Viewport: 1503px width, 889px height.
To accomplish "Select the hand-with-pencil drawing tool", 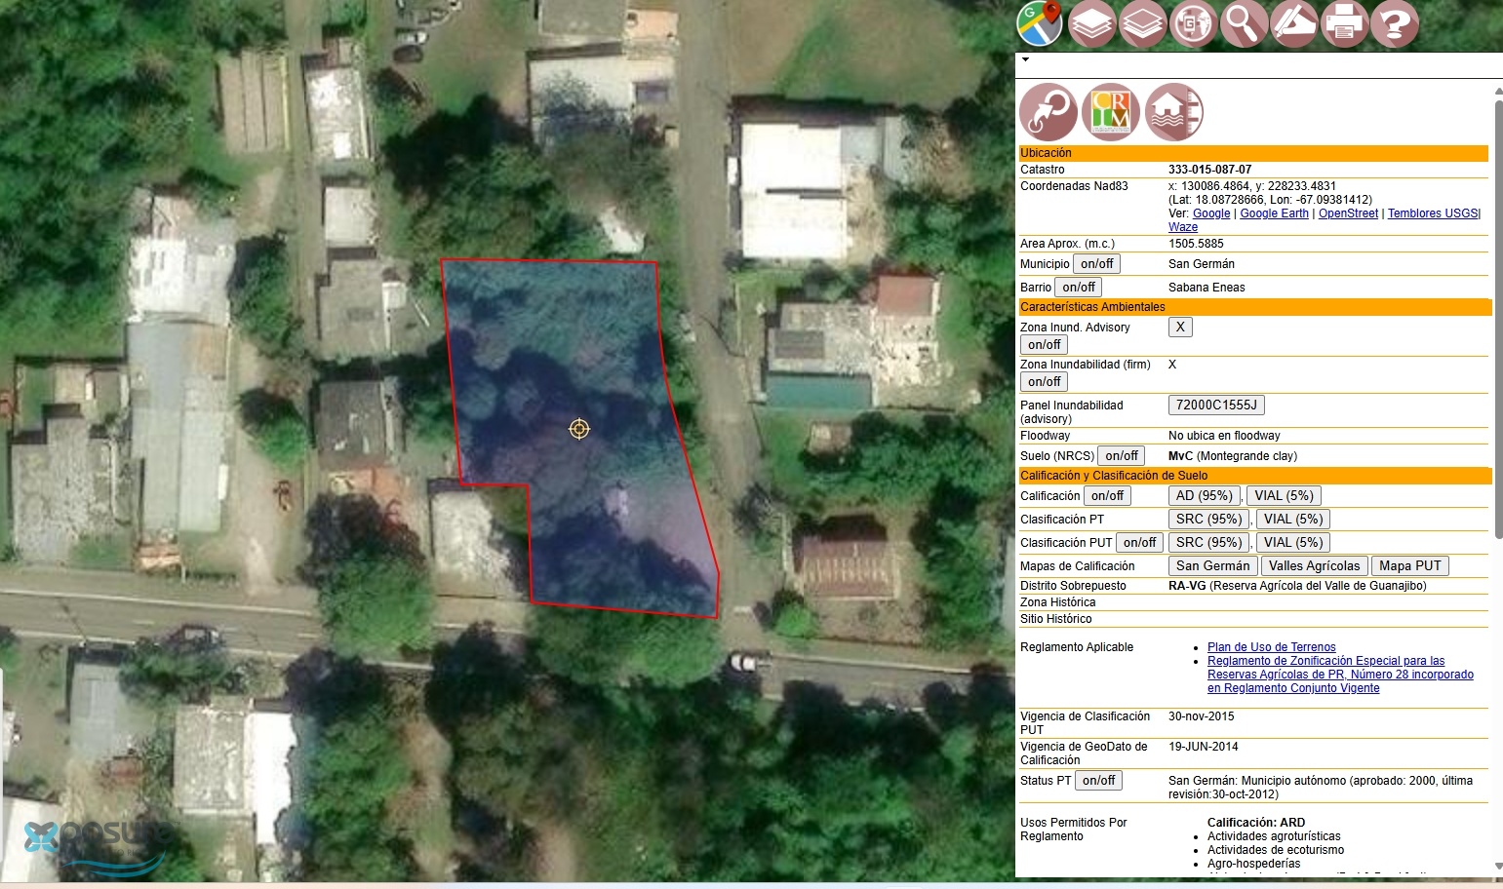I will click(x=1294, y=23).
